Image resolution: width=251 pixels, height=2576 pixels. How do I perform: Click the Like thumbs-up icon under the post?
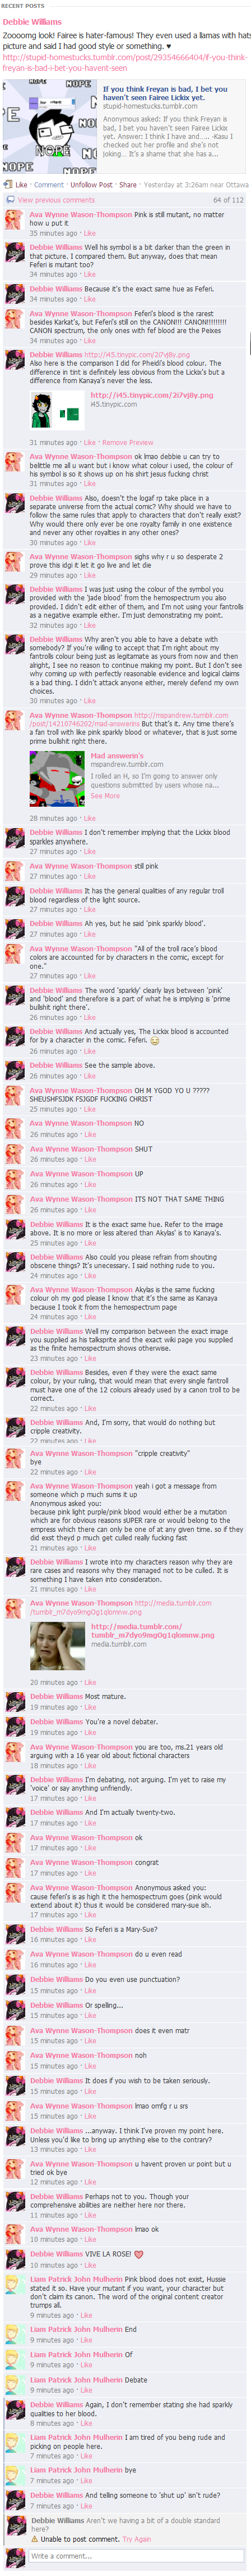9,185
